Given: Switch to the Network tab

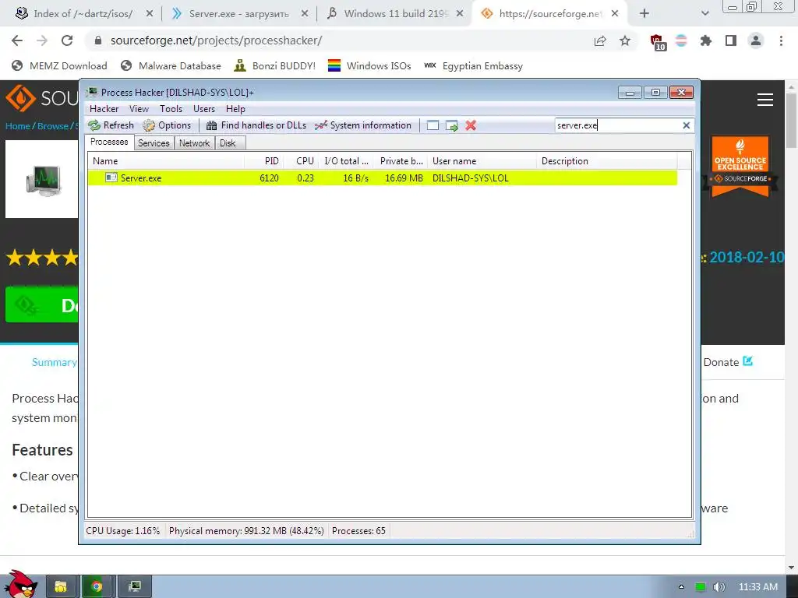Looking at the screenshot, I should 194,143.
